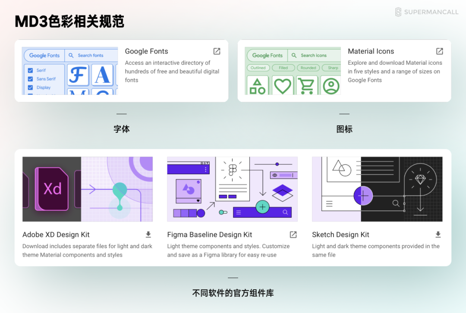Toggle the Display checkbox
This screenshot has height=313, width=466.
30,88
